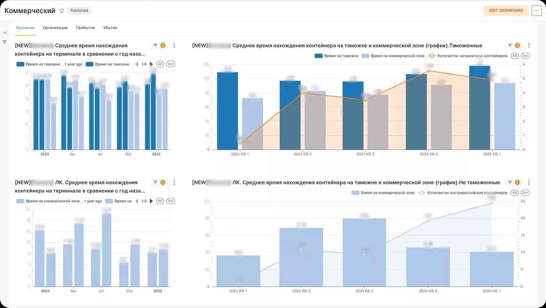Open kebab menu of top-left chart
The height and width of the screenshot is (308, 546).
174,45
